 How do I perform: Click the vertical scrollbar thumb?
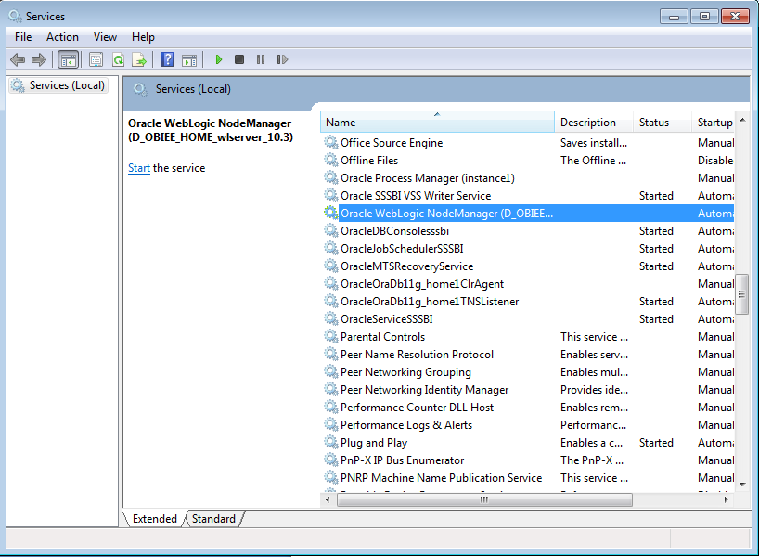(x=741, y=294)
